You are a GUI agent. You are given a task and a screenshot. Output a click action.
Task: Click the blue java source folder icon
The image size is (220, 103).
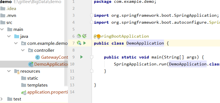coord(17,36)
